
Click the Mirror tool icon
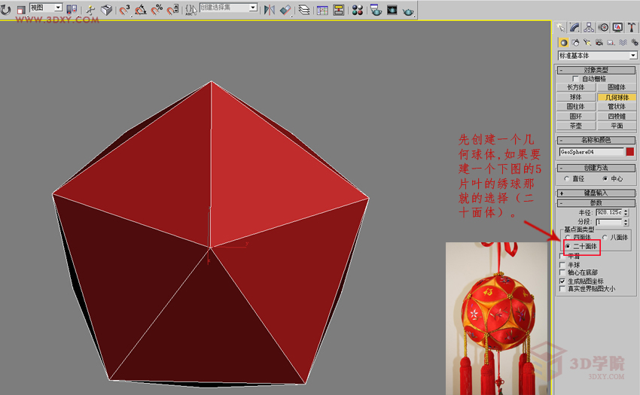click(269, 10)
